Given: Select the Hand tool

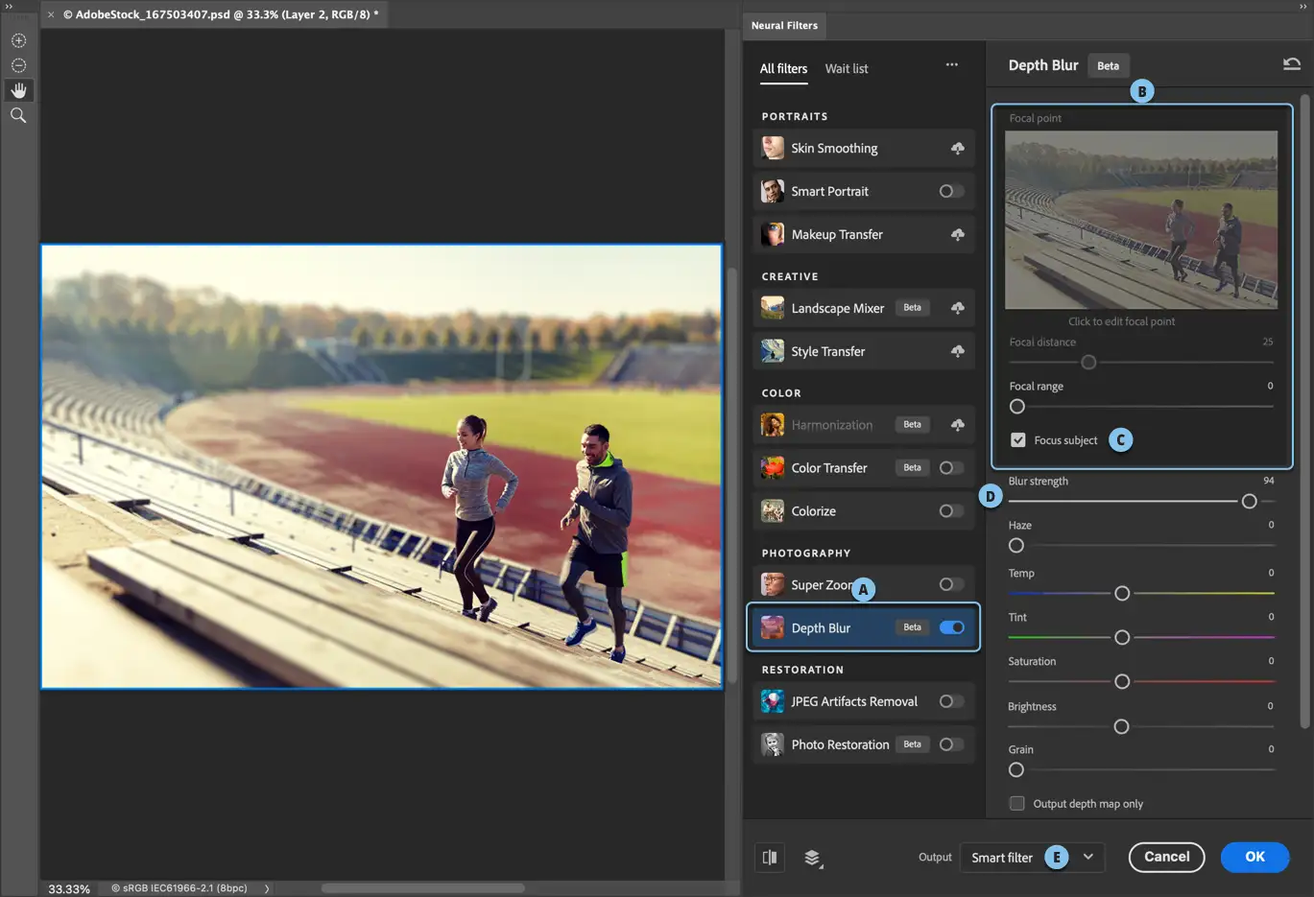Looking at the screenshot, I should click(x=18, y=90).
